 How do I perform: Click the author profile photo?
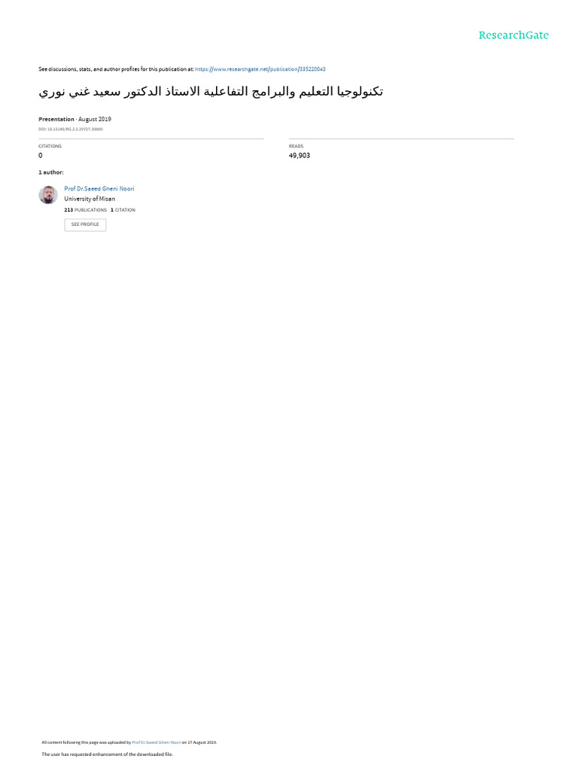[x=48, y=195]
